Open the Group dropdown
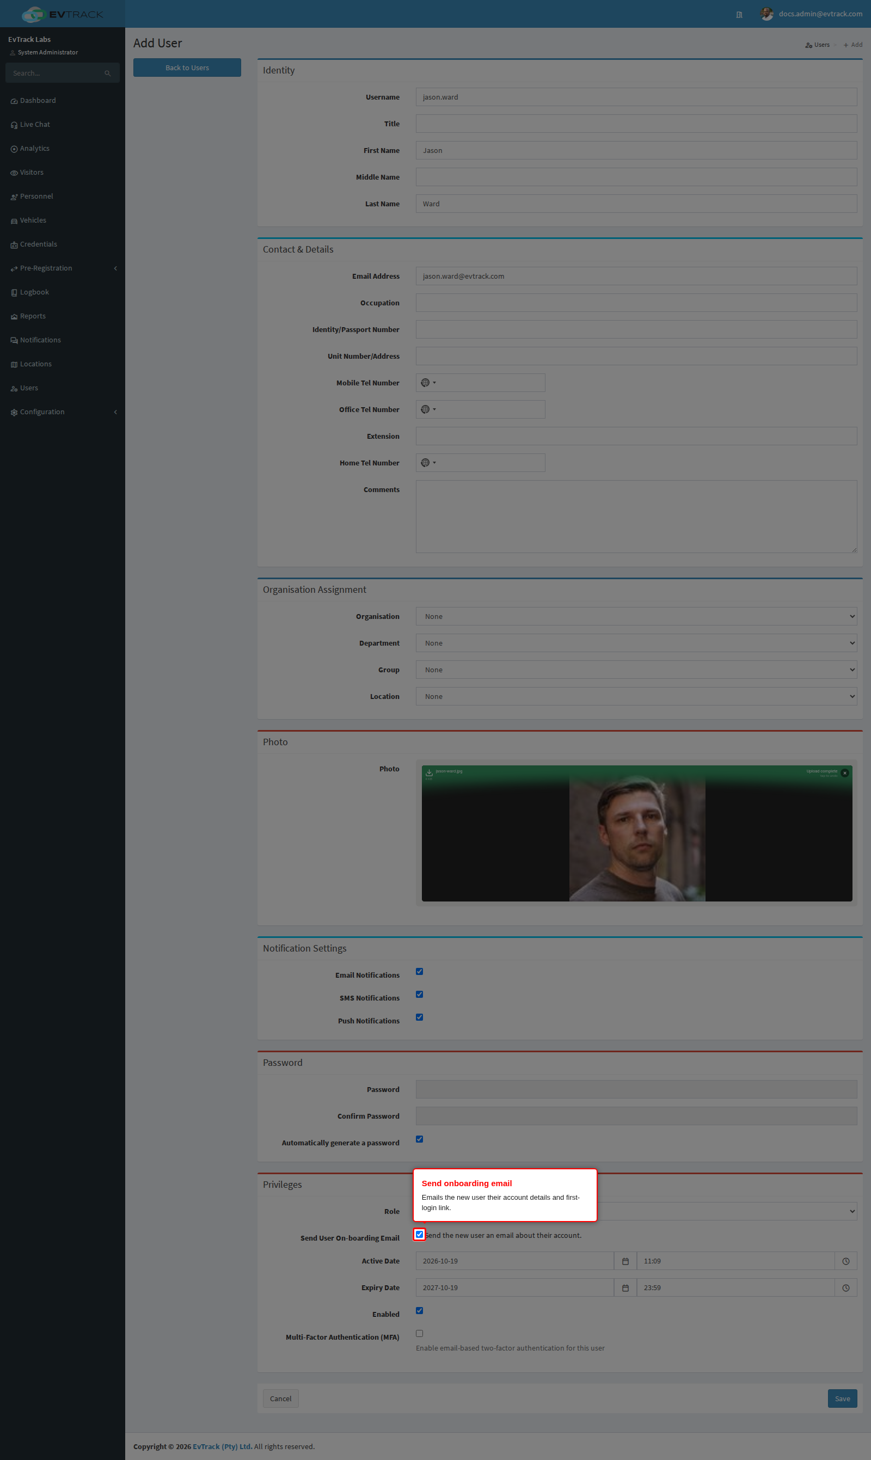Screen dimensions: 871x1460 click(636, 670)
